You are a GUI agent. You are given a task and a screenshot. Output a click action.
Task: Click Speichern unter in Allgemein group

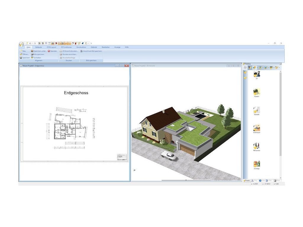click(39, 51)
